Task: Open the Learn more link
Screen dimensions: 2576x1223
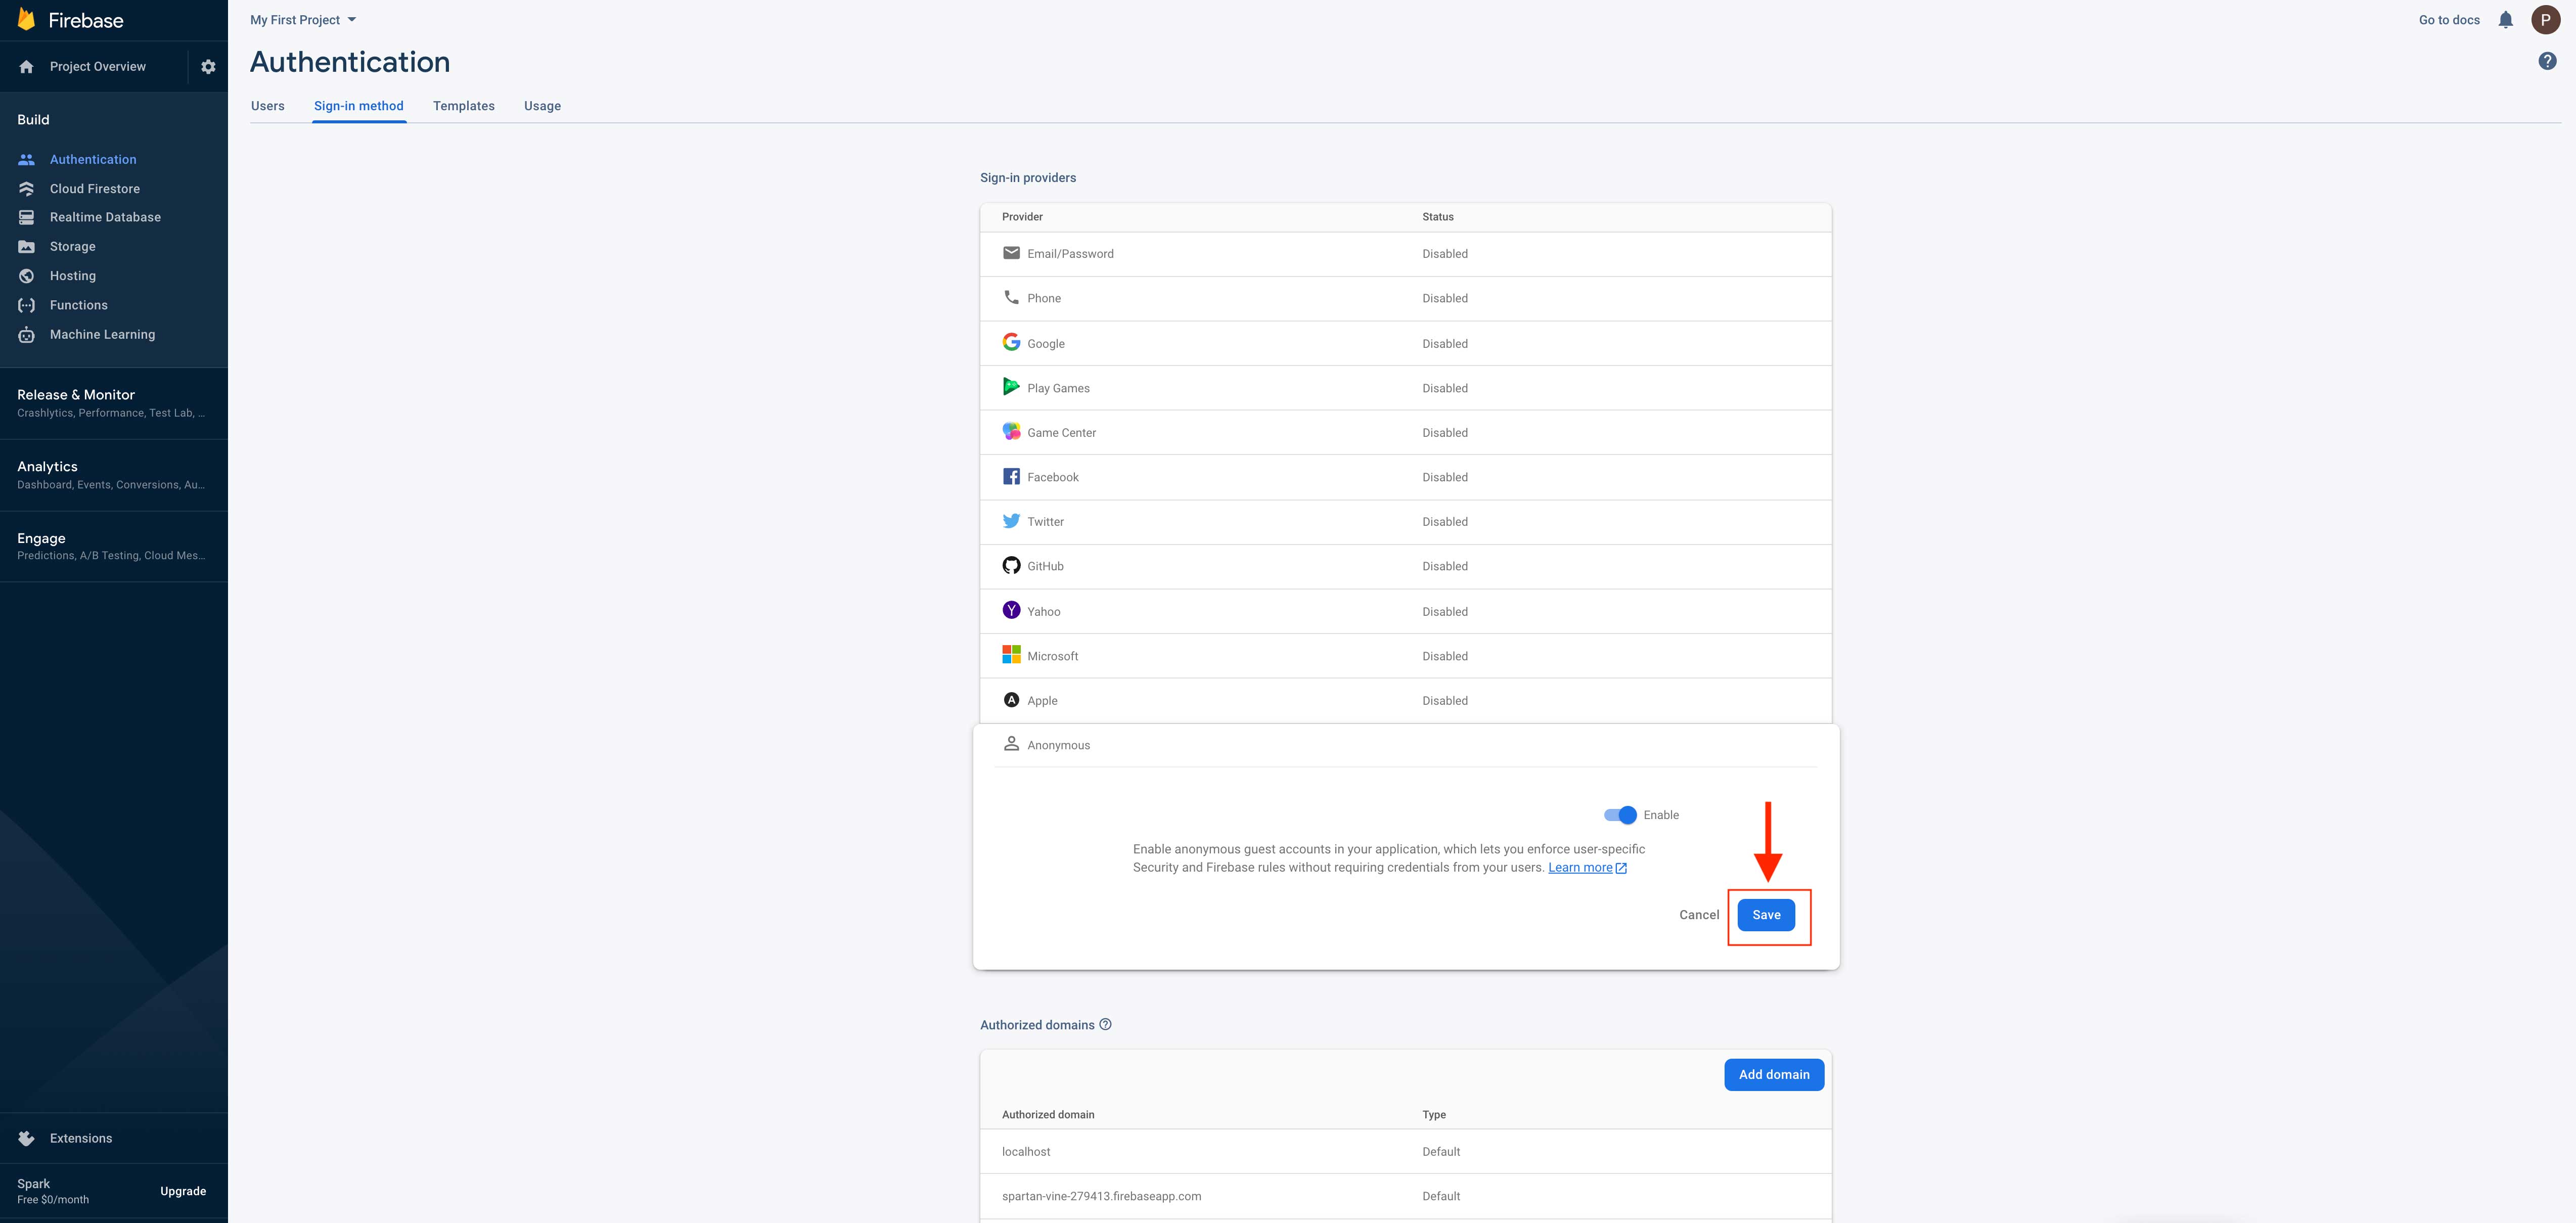Action: pyautogui.click(x=1587, y=867)
